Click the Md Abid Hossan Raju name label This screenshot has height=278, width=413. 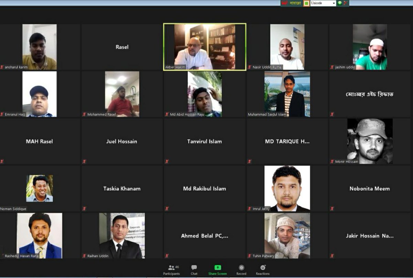(x=188, y=114)
